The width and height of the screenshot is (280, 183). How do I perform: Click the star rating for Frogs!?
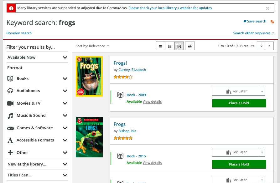(x=123, y=77)
